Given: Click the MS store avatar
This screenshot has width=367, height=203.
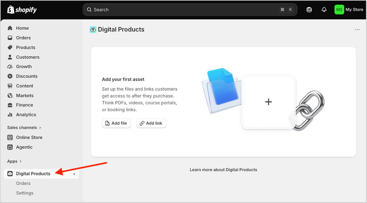Looking at the screenshot, I should (339, 10).
